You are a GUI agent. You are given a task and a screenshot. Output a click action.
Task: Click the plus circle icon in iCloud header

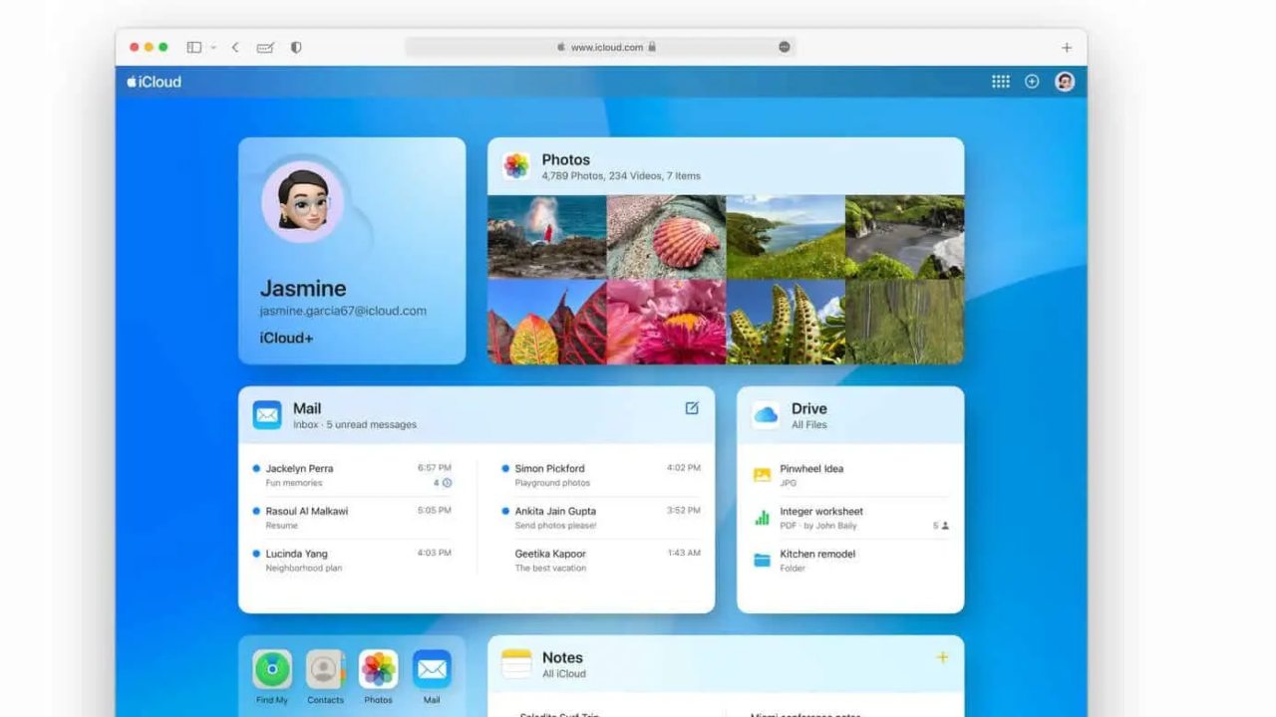pyautogui.click(x=1032, y=82)
